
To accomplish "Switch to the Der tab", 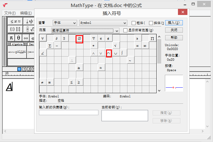I will [31, 44].
